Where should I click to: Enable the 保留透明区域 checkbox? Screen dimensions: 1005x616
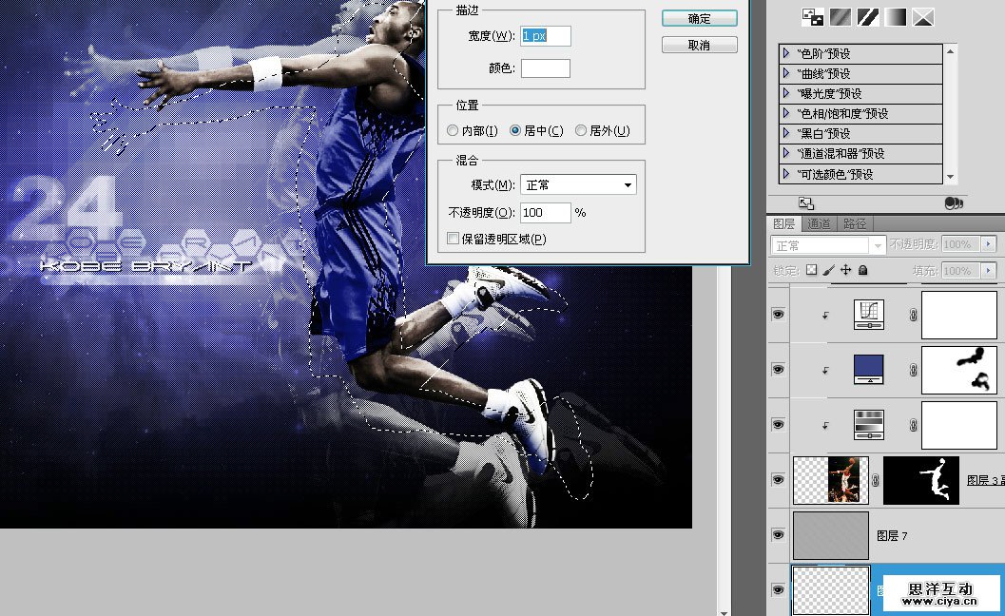point(453,238)
